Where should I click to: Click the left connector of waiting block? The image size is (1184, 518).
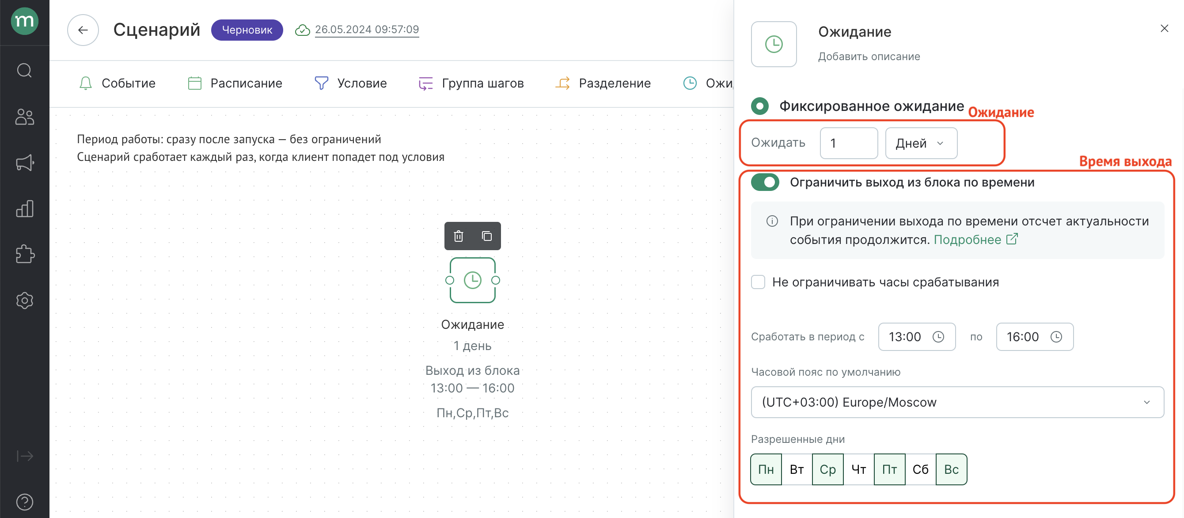point(449,280)
